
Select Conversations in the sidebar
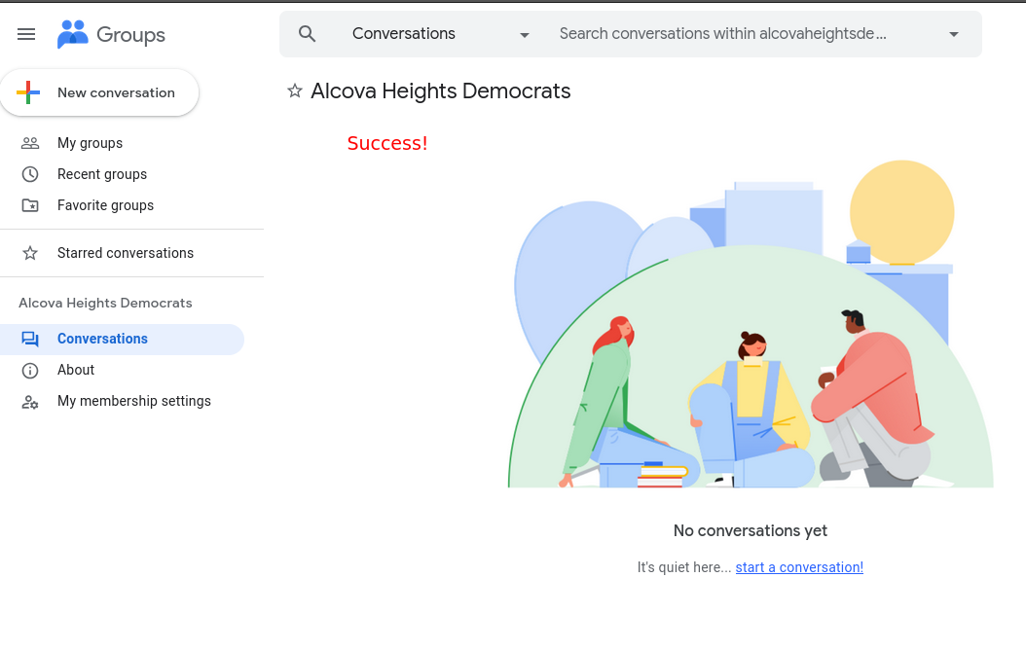click(102, 339)
